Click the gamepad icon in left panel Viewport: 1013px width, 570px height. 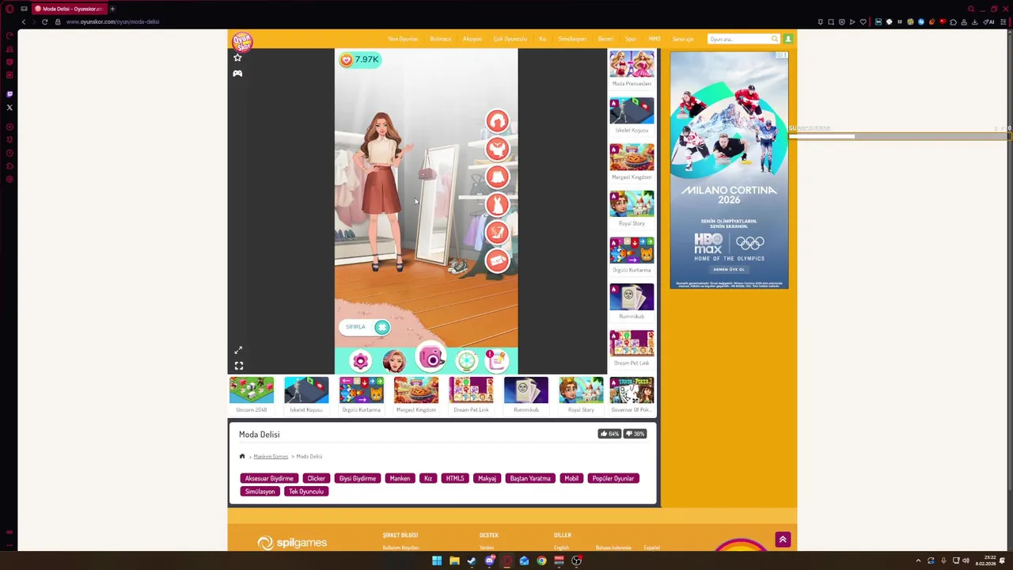pos(237,73)
